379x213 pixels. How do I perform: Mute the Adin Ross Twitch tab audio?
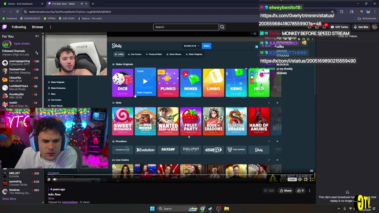point(81,4)
